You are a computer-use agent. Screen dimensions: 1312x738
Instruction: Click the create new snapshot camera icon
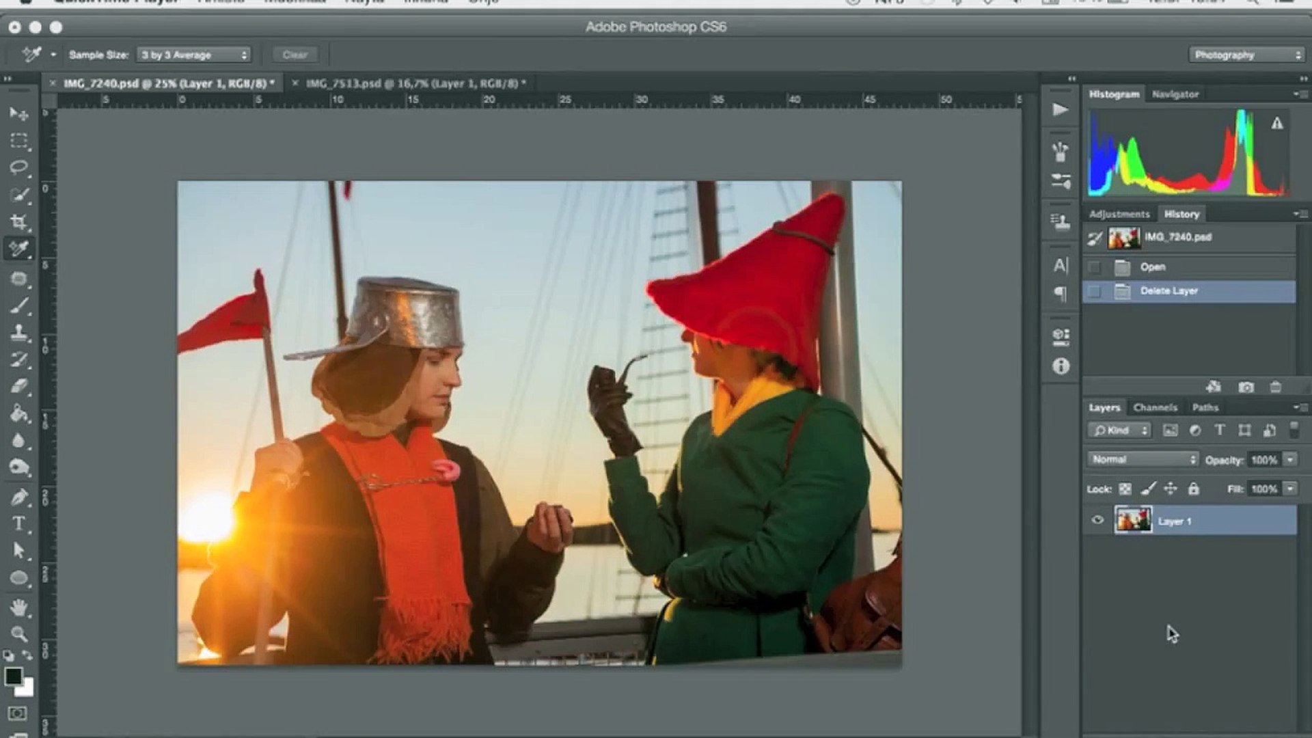[1246, 387]
